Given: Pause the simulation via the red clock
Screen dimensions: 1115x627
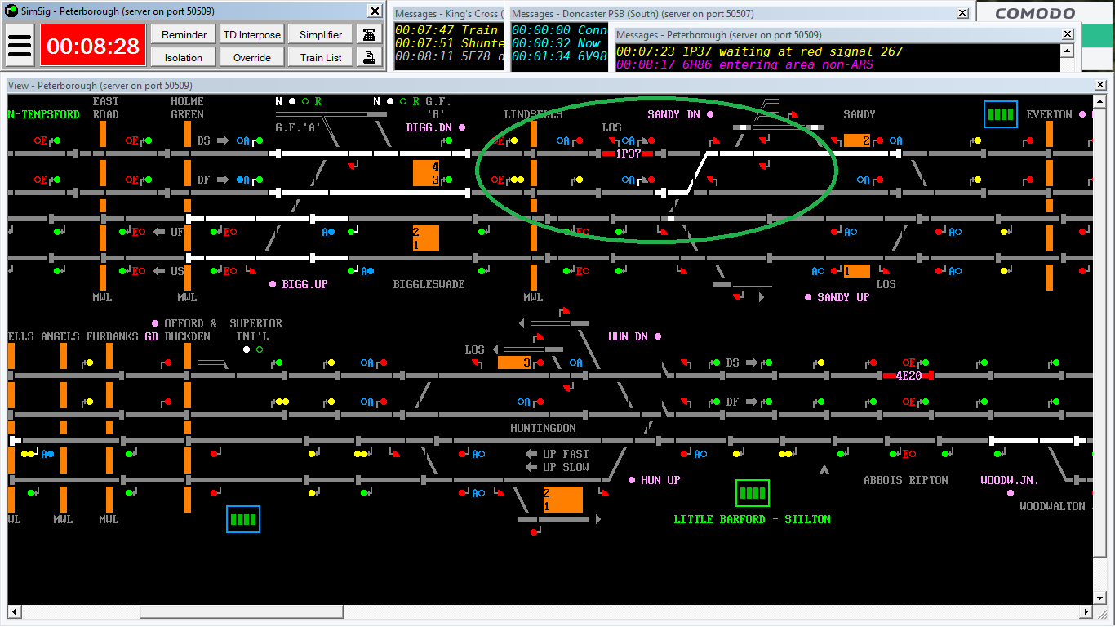Looking at the screenshot, I should pos(93,46).
